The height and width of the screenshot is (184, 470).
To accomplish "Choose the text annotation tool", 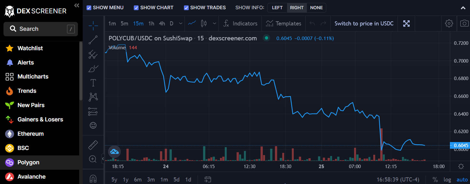I will (x=93, y=83).
